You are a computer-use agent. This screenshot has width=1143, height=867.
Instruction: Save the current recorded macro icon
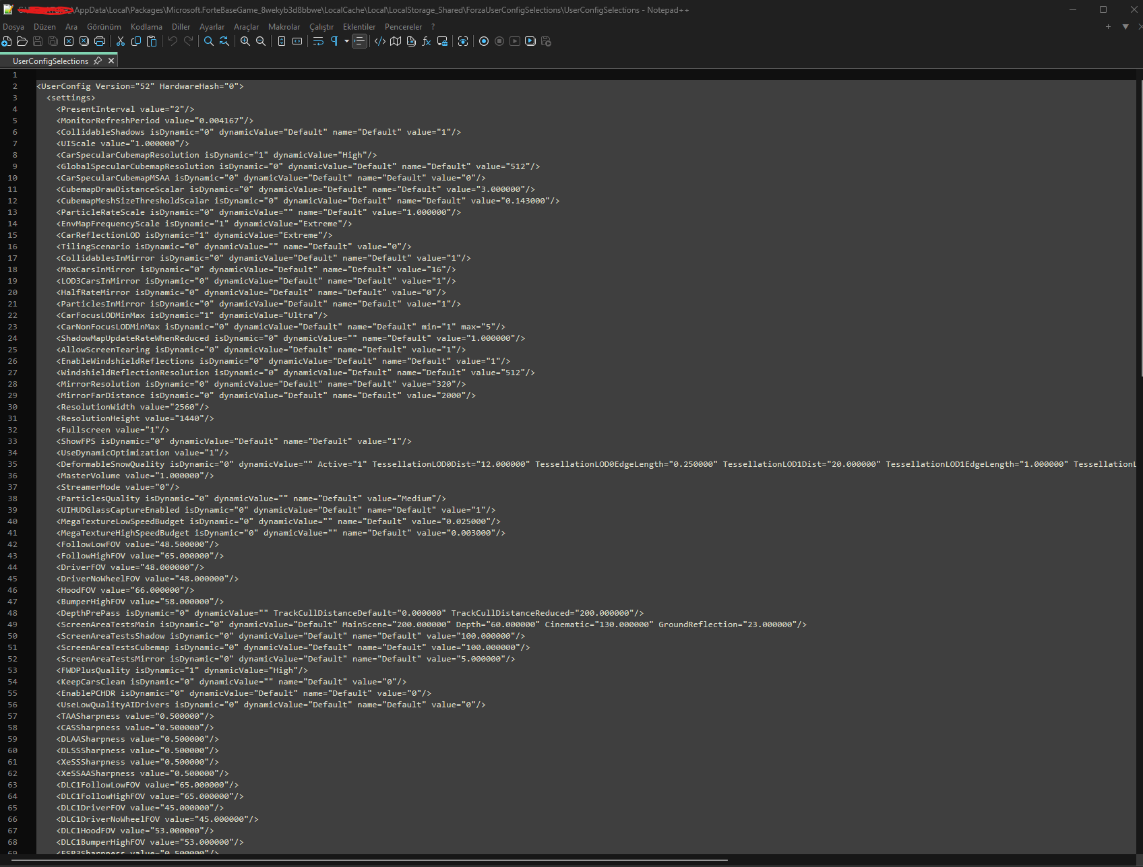(546, 41)
